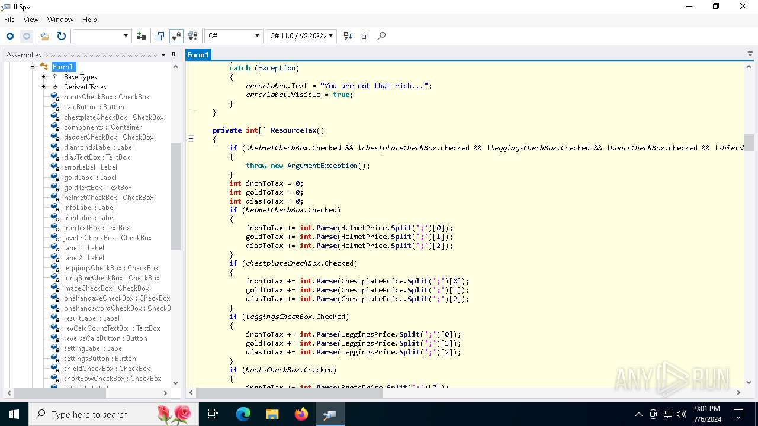Toggle Show public, private and internal members
The height and width of the screenshot is (426, 758).
coord(176,36)
